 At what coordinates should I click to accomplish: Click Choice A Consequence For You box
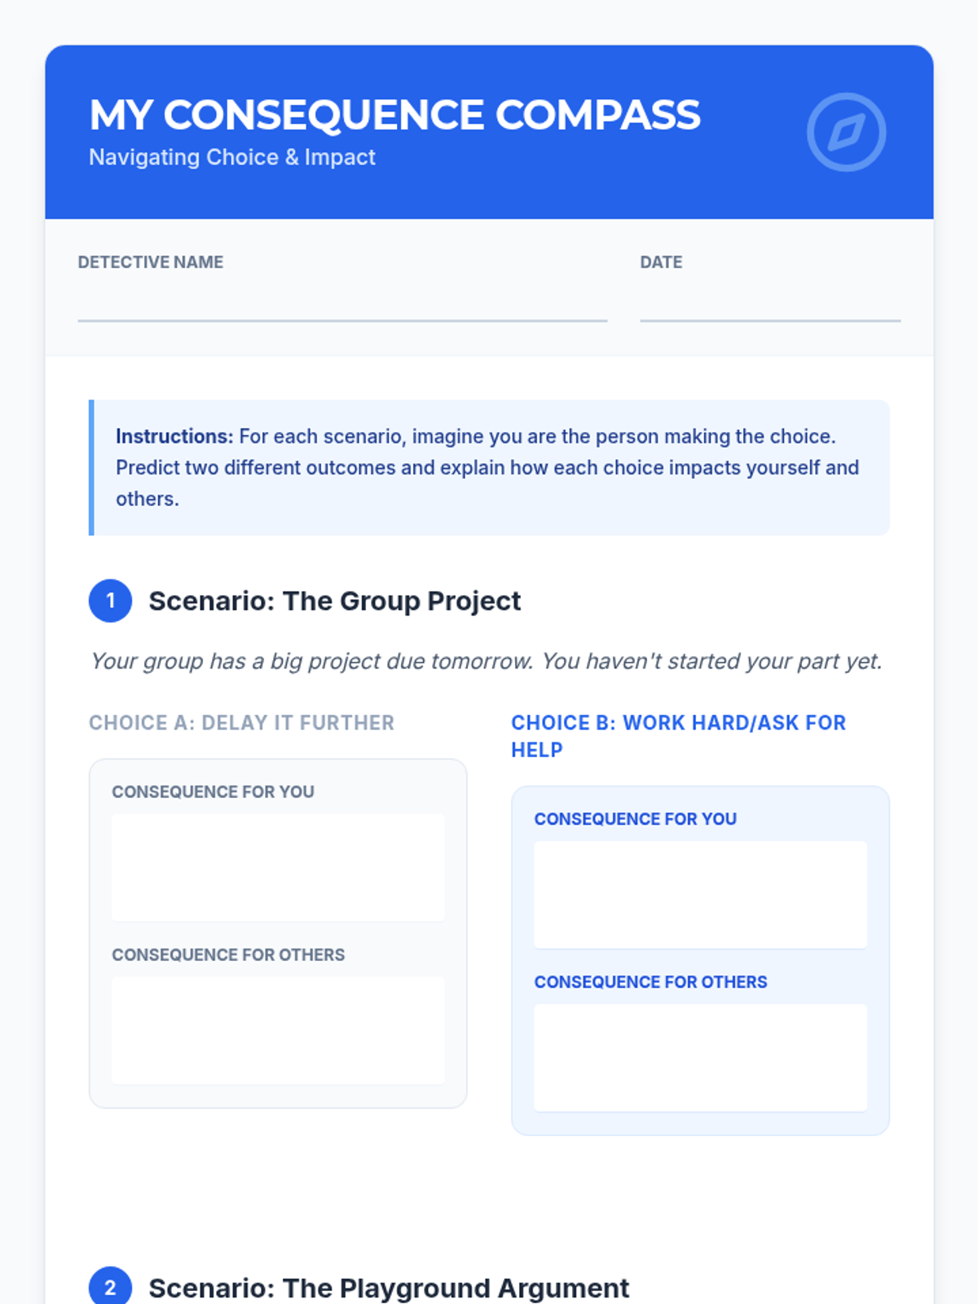278,867
